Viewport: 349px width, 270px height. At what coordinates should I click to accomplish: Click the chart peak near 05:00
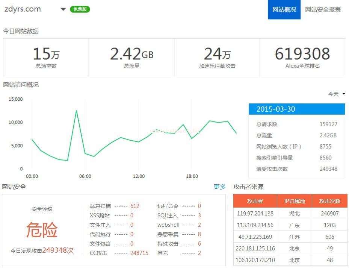tap(76, 111)
